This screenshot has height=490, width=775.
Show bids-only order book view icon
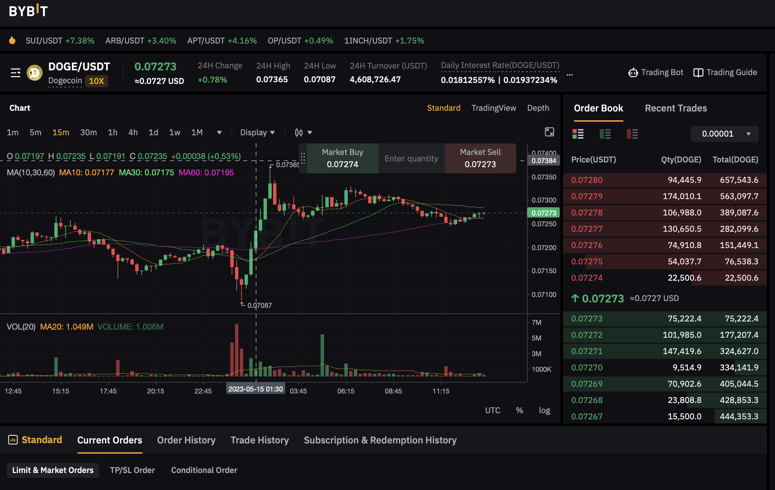pyautogui.click(x=605, y=134)
